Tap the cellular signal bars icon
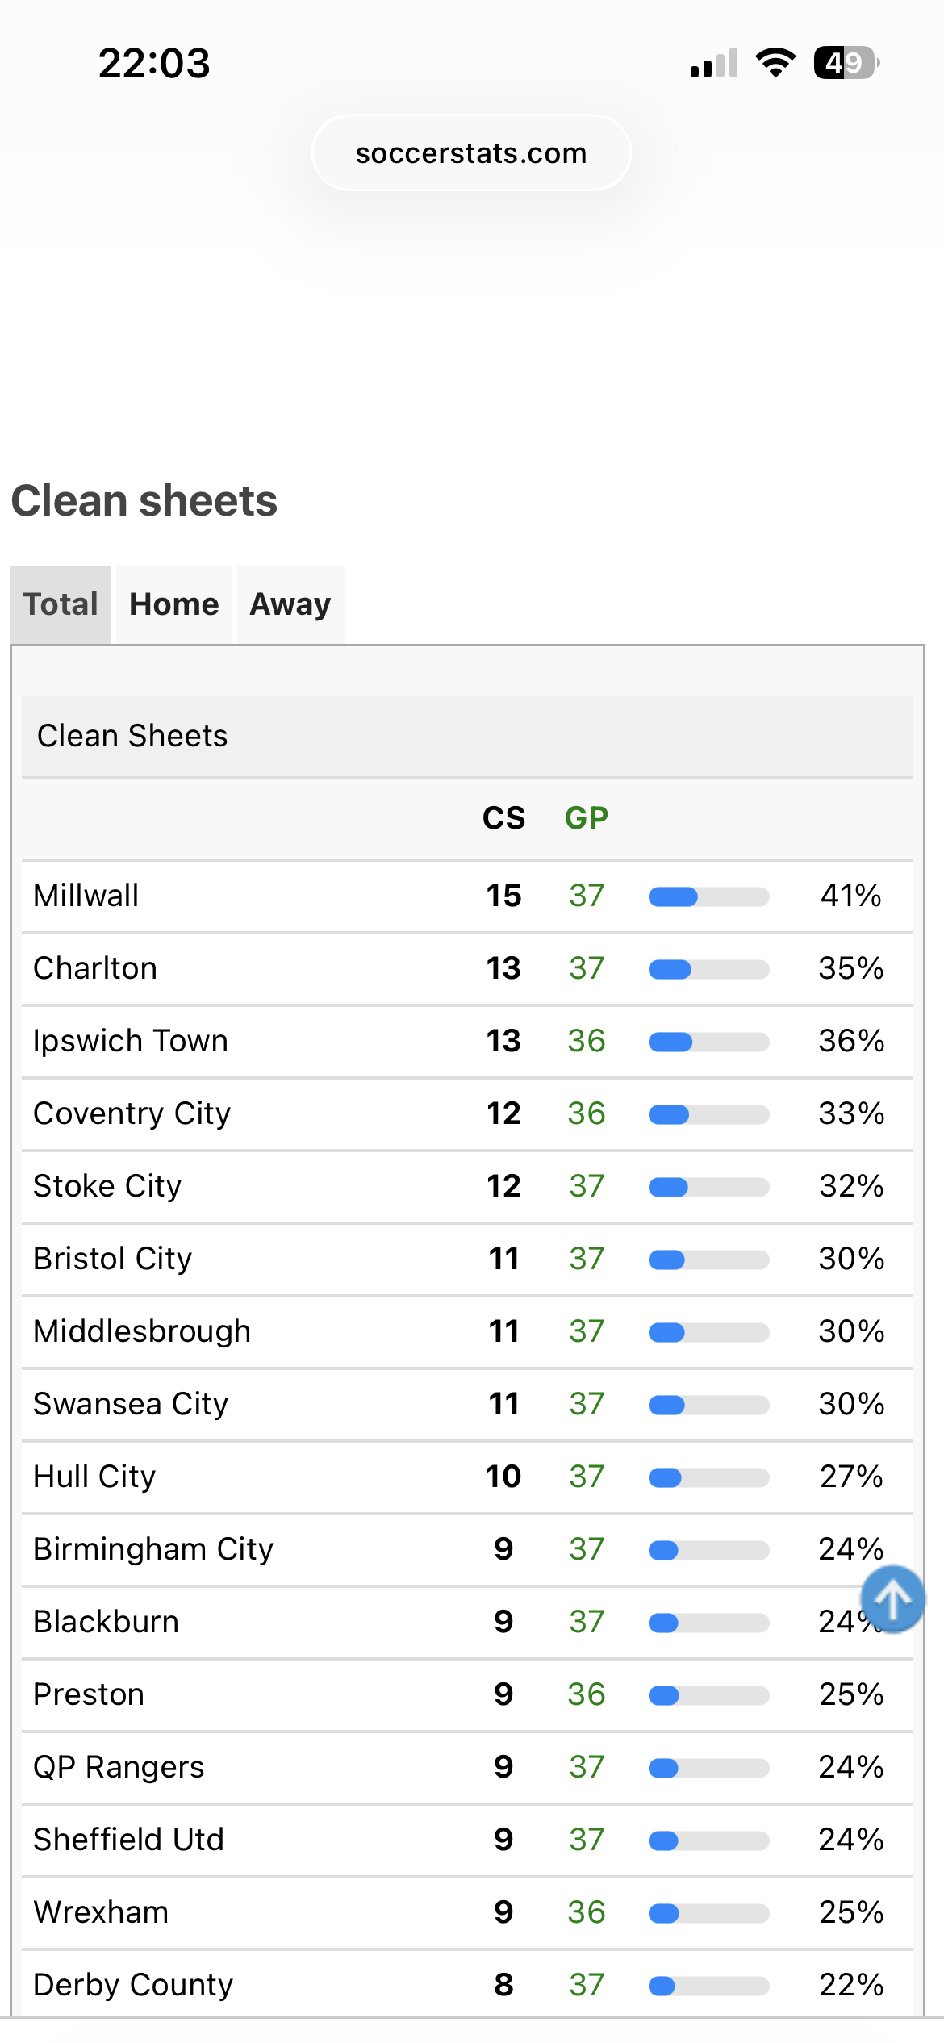944x2043 pixels. click(714, 63)
